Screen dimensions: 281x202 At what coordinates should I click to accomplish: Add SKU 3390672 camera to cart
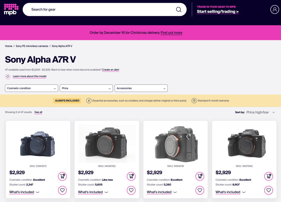pyautogui.click(x=62, y=176)
